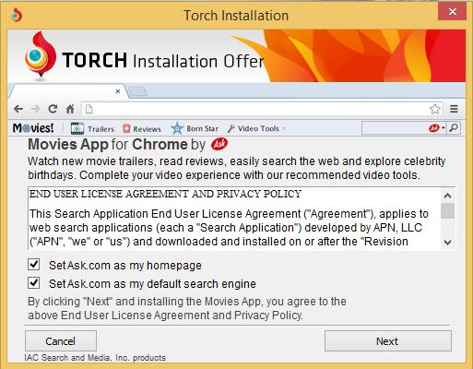Click inside the browser address bar
473x369 pixels.
point(262,109)
